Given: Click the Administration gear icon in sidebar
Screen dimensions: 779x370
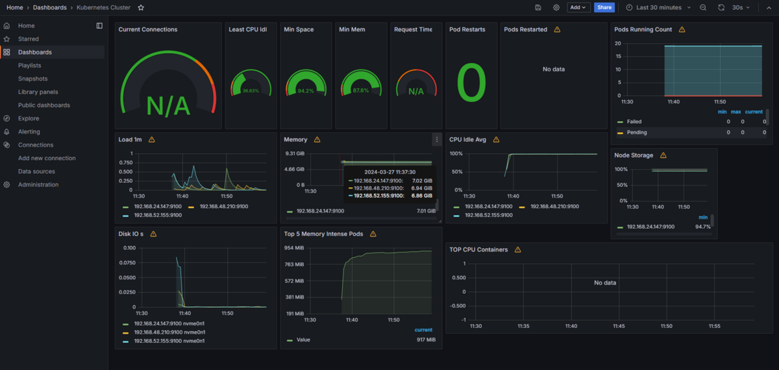Looking at the screenshot, I should pyautogui.click(x=6, y=185).
